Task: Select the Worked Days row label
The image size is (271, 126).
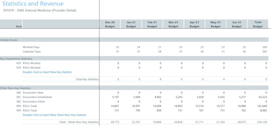Action: tap(31, 47)
